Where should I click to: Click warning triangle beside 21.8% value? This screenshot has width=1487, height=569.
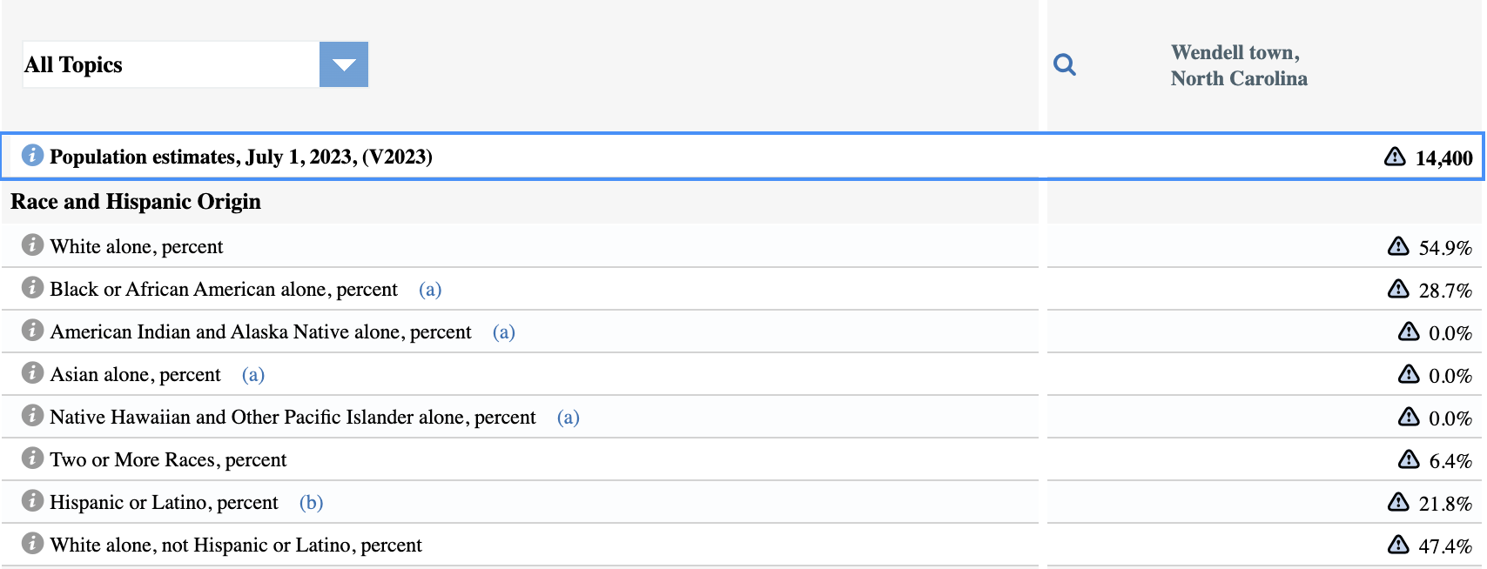(1398, 502)
